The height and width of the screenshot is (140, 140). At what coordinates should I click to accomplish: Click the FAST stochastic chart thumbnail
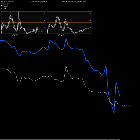click(x=24, y=22)
